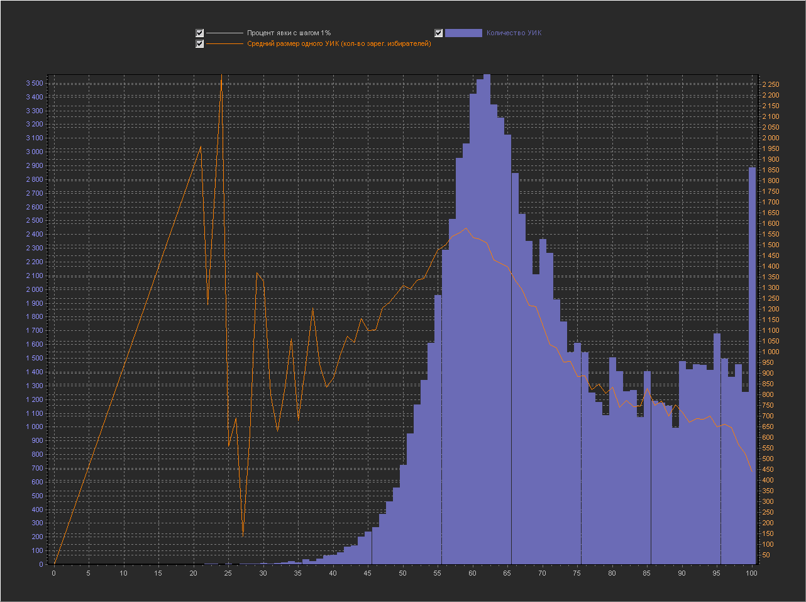806x602 pixels.
Task: Click the horizontal axis label '60'
Action: coord(472,573)
